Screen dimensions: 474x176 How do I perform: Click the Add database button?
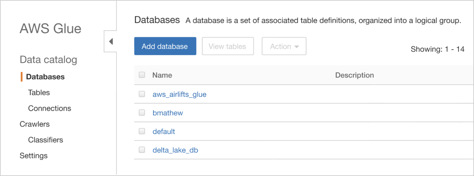click(165, 46)
